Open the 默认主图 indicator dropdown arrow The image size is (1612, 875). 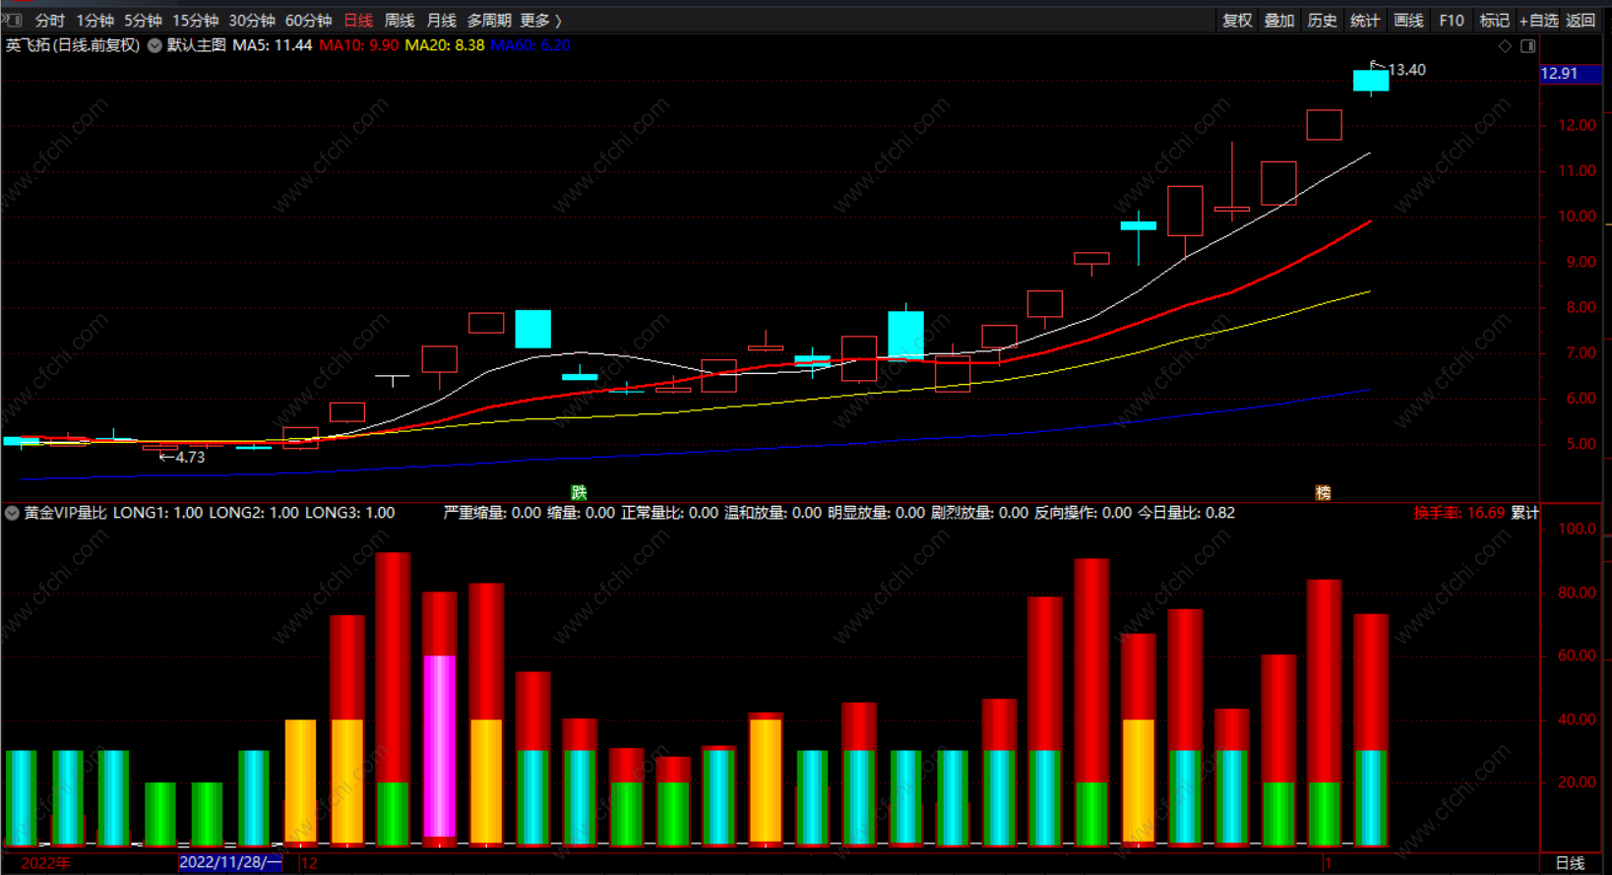[x=155, y=45]
